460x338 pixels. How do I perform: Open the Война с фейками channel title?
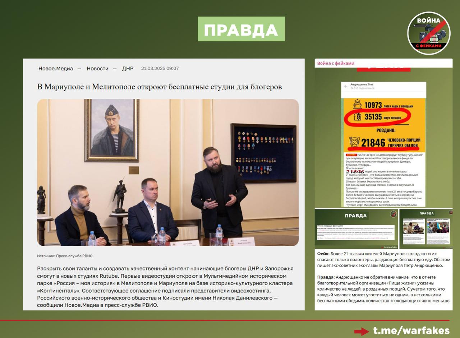click(336, 63)
